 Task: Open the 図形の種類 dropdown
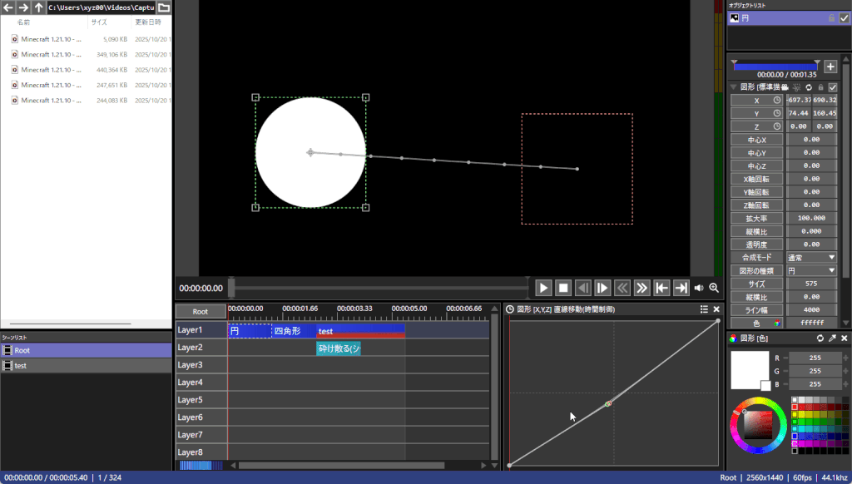[x=812, y=270]
